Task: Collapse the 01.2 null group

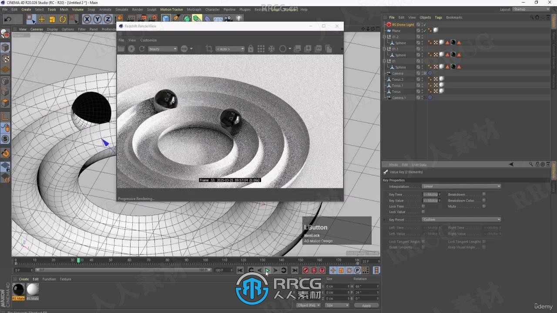Action: tap(384, 37)
